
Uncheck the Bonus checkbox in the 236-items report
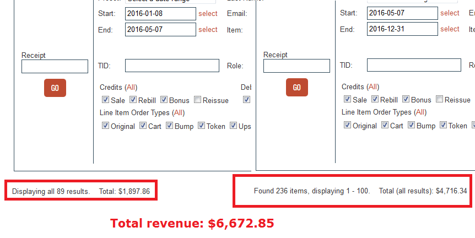click(406, 99)
